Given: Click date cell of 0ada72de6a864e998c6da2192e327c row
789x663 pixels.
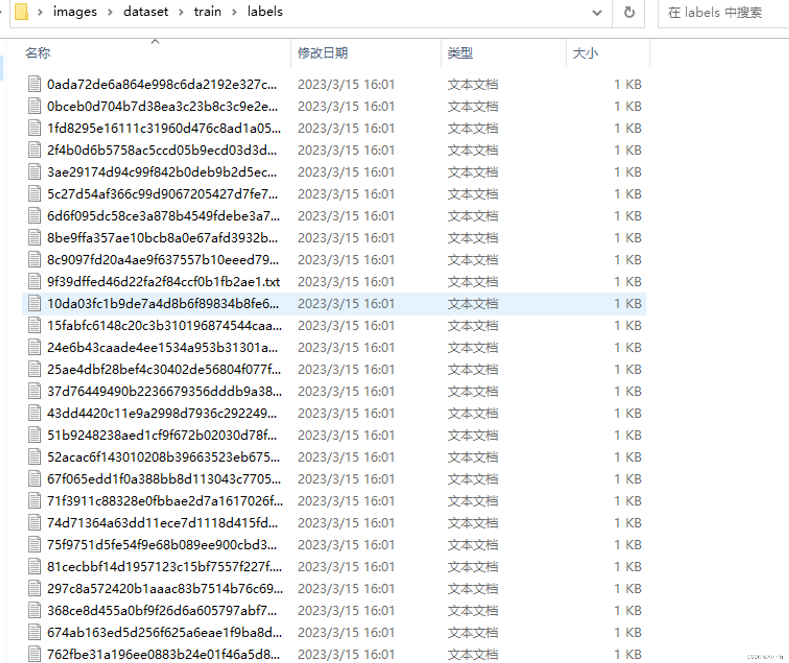Looking at the screenshot, I should [x=346, y=84].
